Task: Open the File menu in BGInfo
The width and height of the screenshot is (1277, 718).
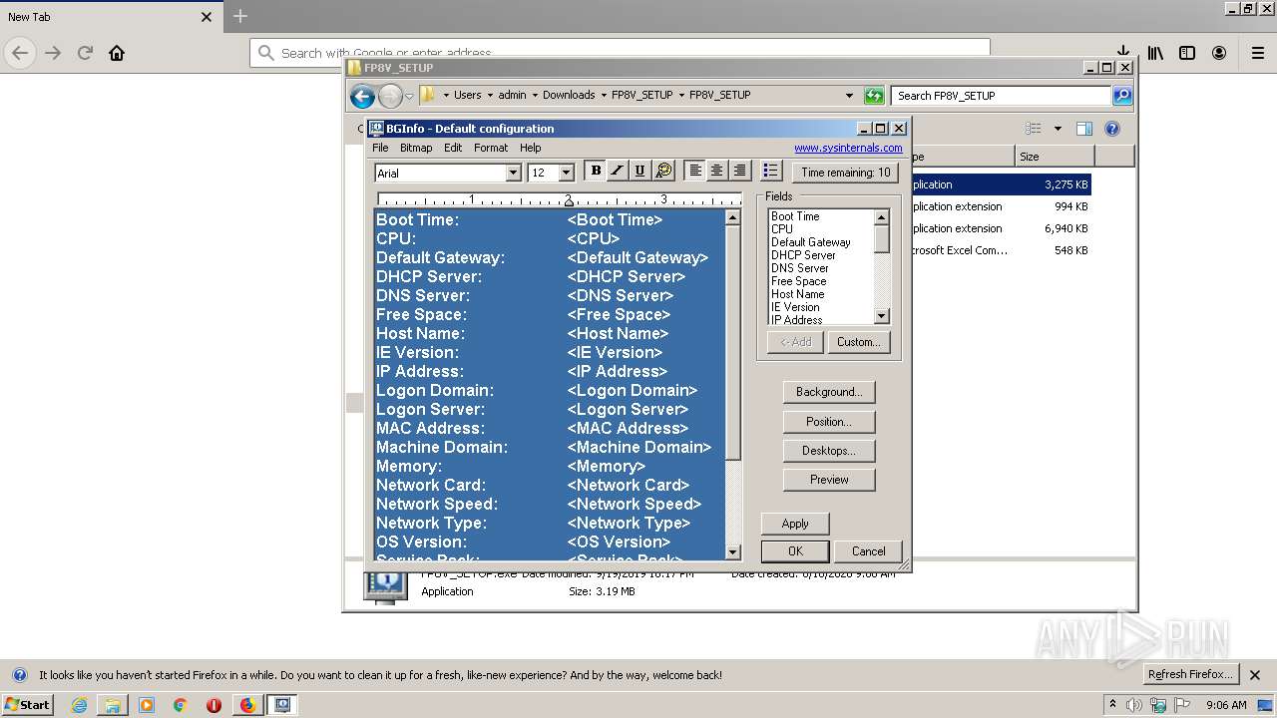Action: pyautogui.click(x=380, y=148)
